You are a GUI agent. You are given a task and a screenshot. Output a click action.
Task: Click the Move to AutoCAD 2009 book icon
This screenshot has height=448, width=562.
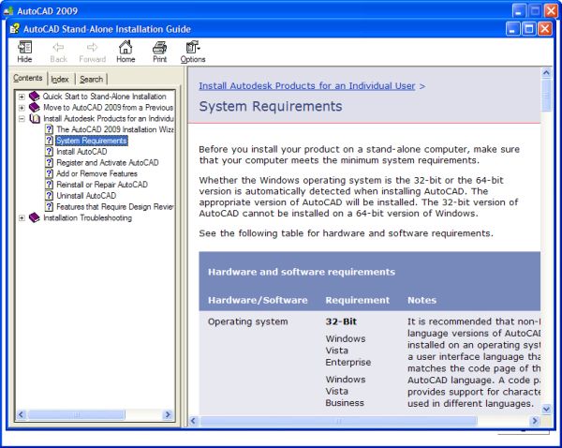tap(34, 107)
